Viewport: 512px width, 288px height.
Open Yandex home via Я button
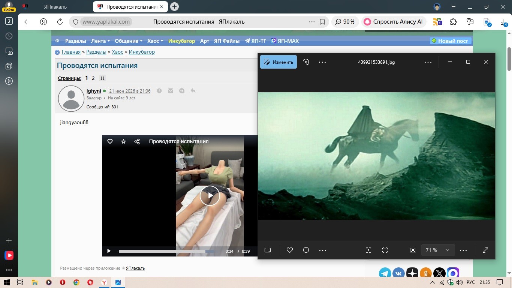pos(43,22)
